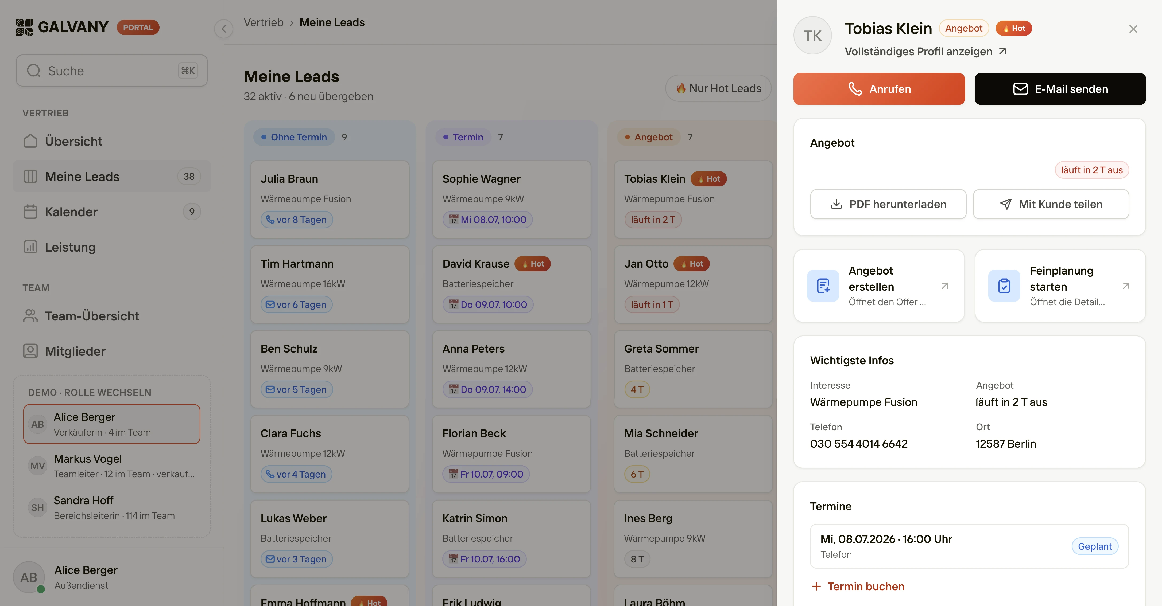
Task: Open the Julia Braun lead card
Action: (330, 199)
